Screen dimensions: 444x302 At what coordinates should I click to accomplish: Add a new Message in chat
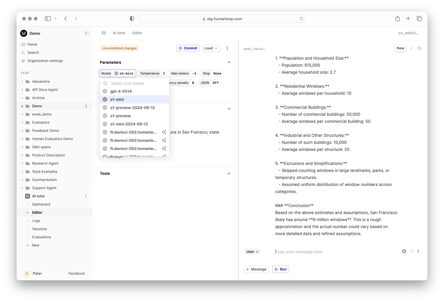click(x=256, y=269)
